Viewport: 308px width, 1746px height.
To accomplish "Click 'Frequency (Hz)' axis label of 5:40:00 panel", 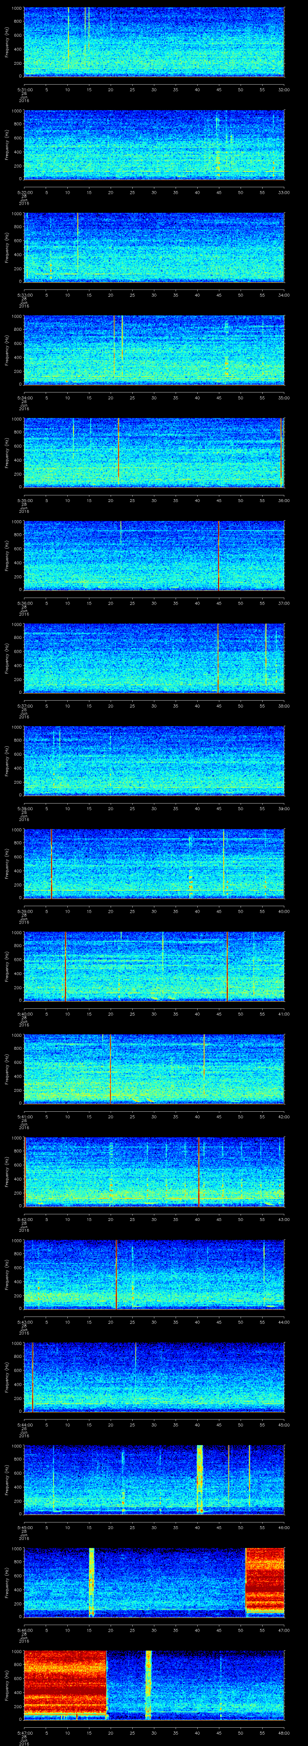I will point(7,966).
